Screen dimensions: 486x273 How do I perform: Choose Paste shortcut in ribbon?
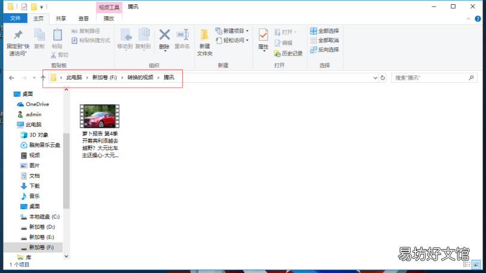click(x=91, y=40)
